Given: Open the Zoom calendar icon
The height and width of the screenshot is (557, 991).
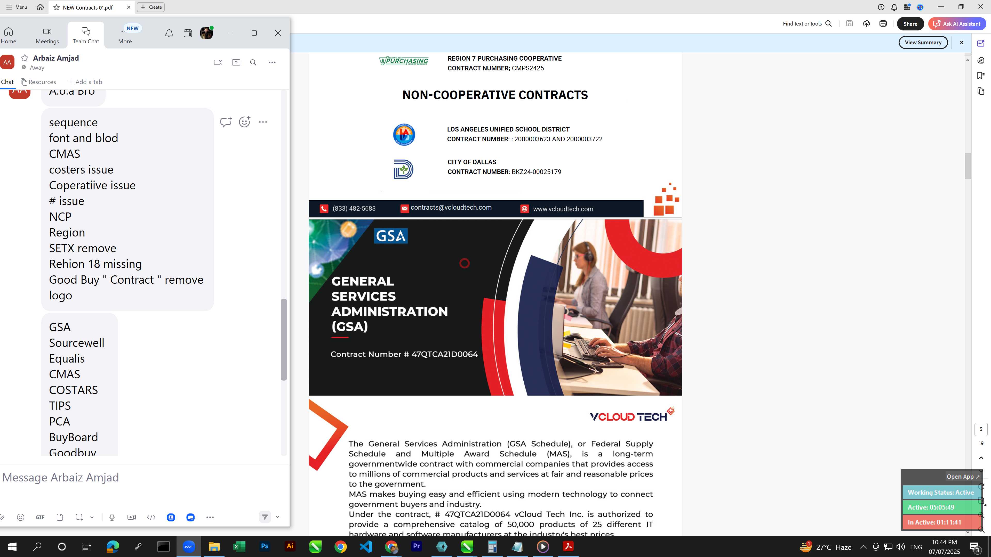Looking at the screenshot, I should tap(188, 34).
